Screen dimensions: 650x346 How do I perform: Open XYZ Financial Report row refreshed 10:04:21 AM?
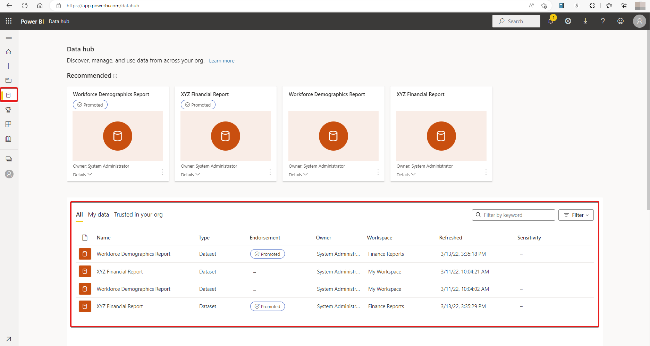point(335,271)
